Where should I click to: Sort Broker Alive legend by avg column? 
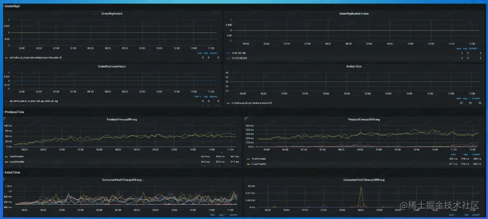pos(465,99)
